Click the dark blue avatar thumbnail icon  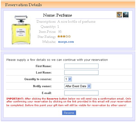pyautogui.click(x=126, y=15)
